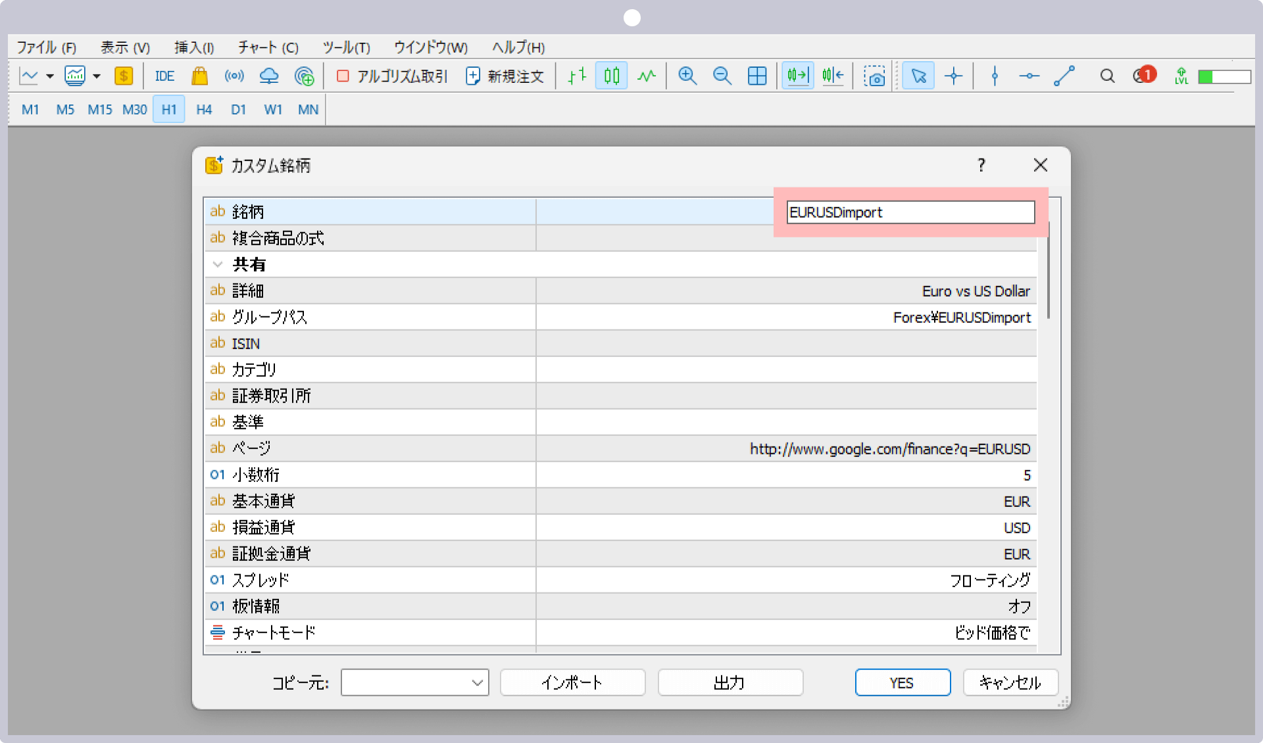The height and width of the screenshot is (743, 1263).
Task: Zoom out the chart
Action: 722,76
